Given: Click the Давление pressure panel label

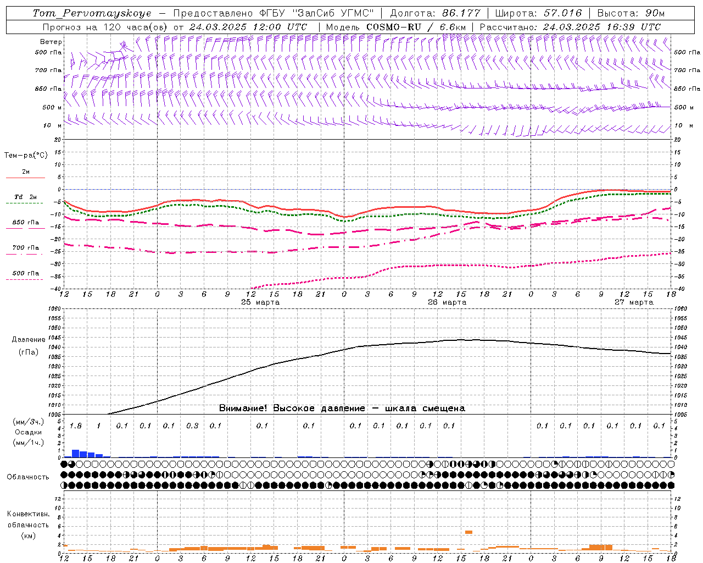Looking at the screenshot, I should click(29, 340).
